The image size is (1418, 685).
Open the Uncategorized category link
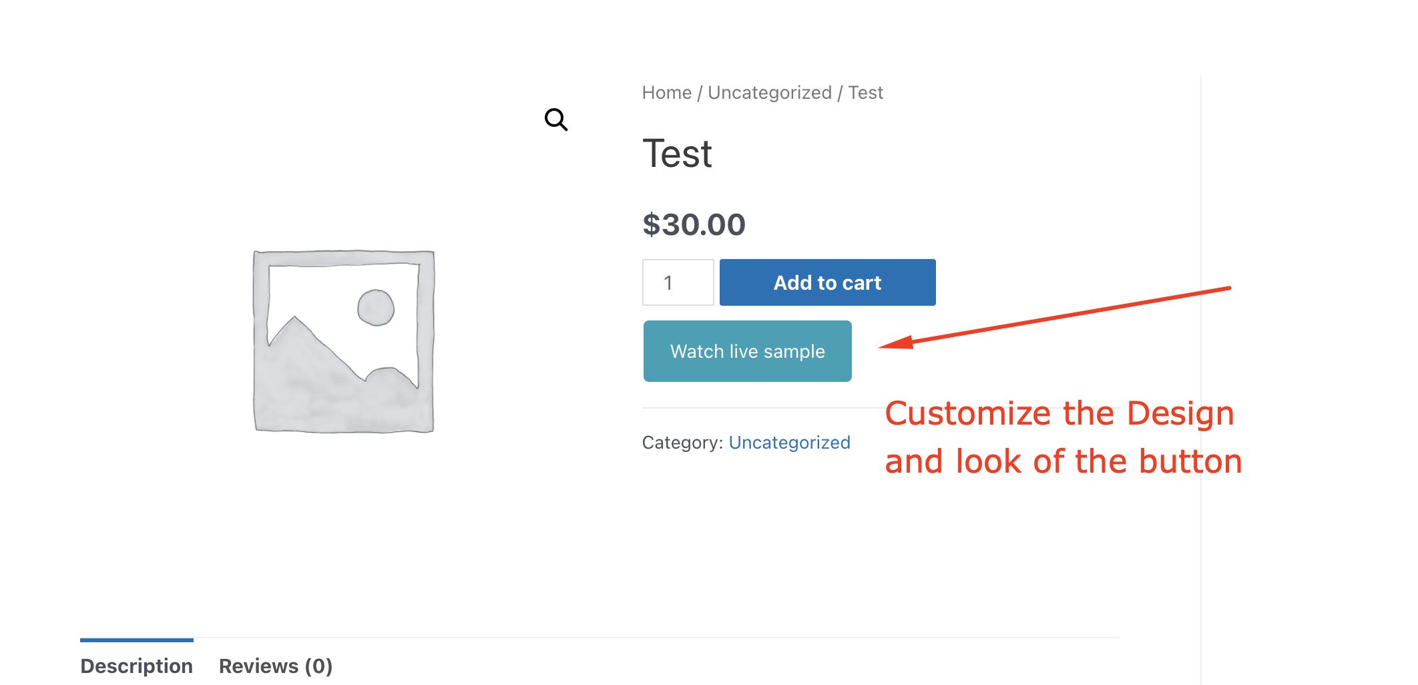point(789,443)
